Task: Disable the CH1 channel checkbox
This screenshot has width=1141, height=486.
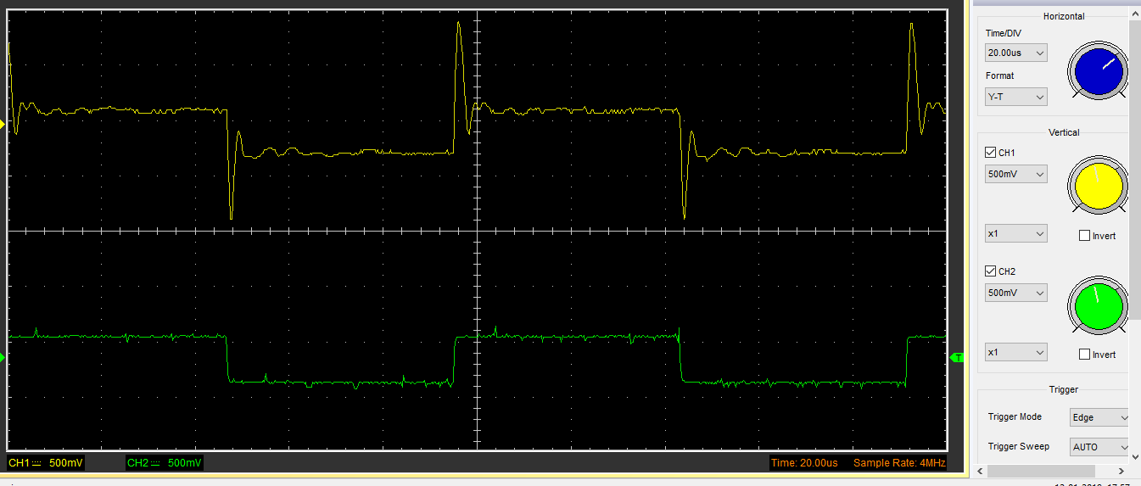Action: [x=990, y=153]
